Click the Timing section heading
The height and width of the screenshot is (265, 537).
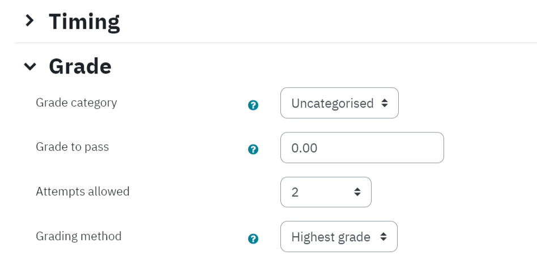[x=84, y=22]
